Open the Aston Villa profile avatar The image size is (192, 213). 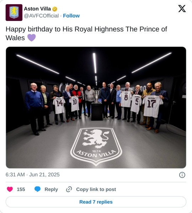(14, 12)
